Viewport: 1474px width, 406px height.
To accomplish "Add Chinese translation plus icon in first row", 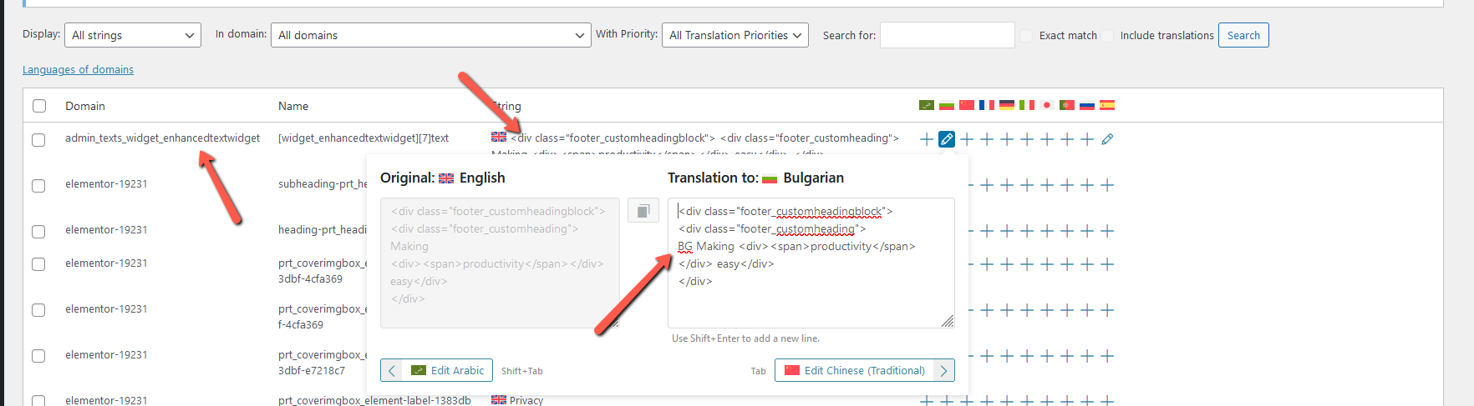I will click(x=967, y=139).
